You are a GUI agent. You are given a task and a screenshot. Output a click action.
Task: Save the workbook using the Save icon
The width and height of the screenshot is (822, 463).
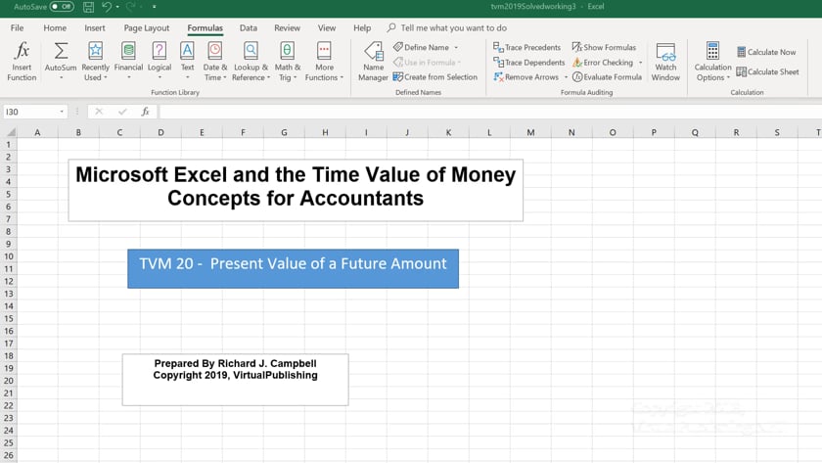(x=89, y=7)
